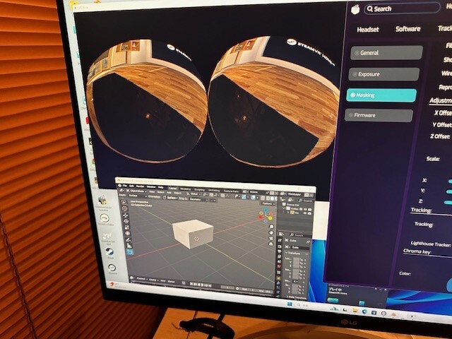452x339 pixels.
Task: Open the Options dropdown in Blender viewport
Action: [268, 203]
